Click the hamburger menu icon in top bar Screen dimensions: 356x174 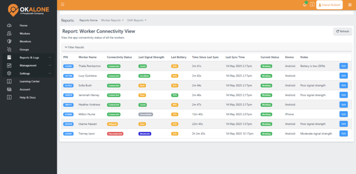[63, 5]
